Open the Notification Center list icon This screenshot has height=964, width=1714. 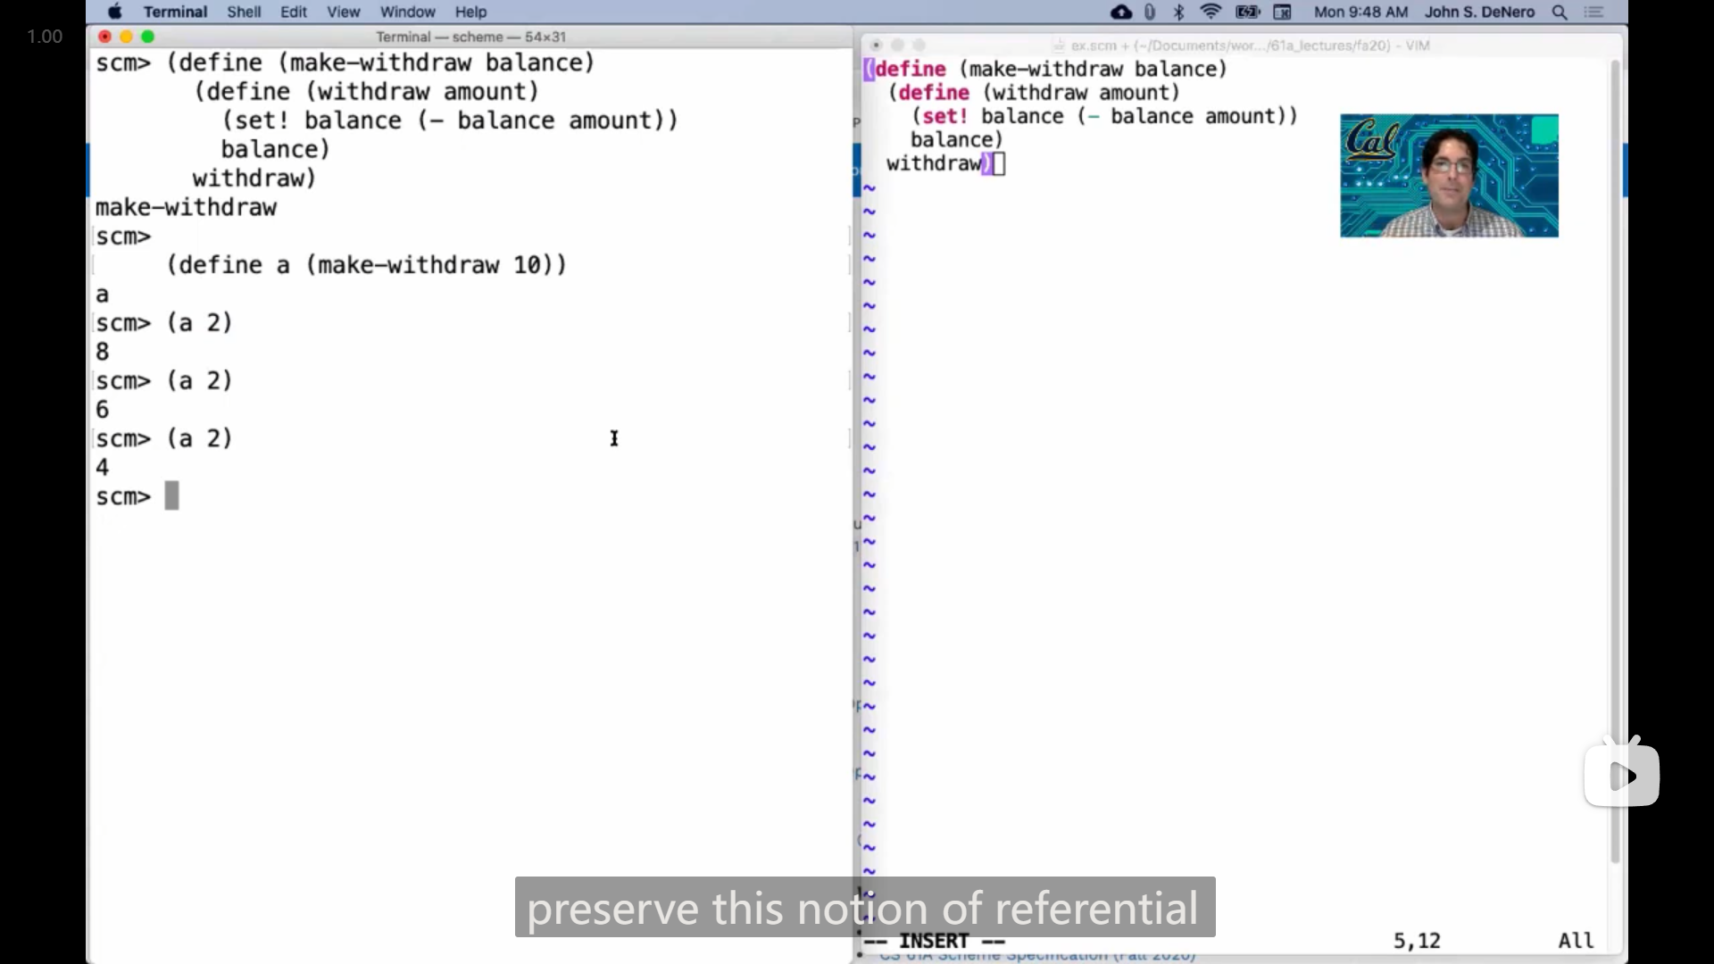1594,12
